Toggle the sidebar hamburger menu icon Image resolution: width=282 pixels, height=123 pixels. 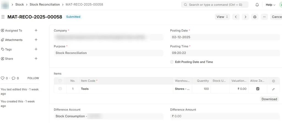tap(3, 17)
